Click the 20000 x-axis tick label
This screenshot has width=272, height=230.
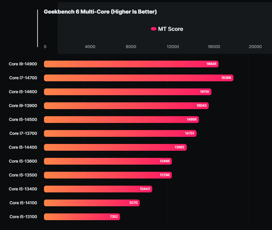click(255, 47)
